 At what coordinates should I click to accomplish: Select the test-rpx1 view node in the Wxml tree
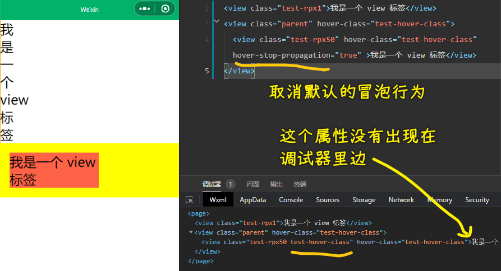(x=283, y=223)
